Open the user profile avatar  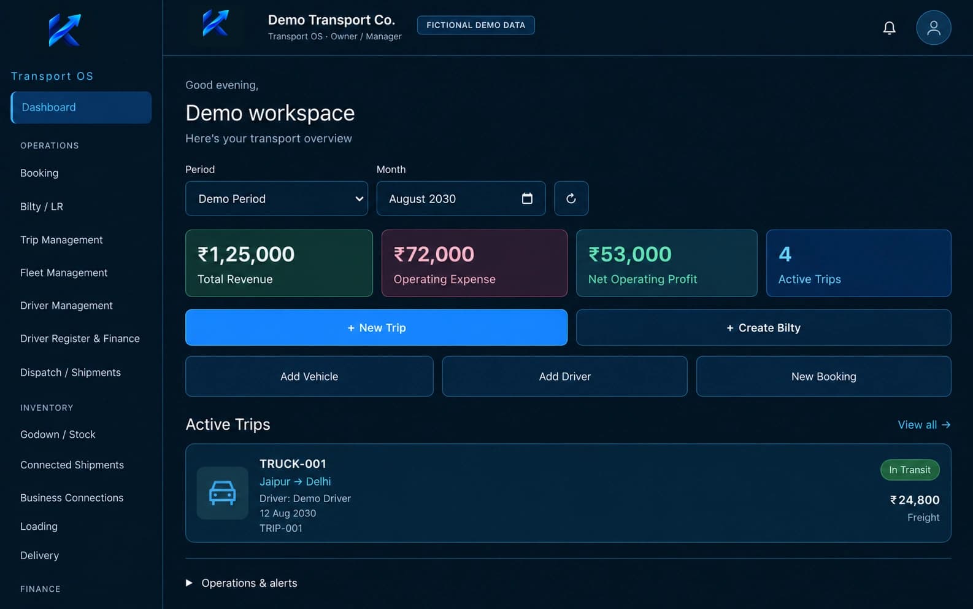pos(933,28)
